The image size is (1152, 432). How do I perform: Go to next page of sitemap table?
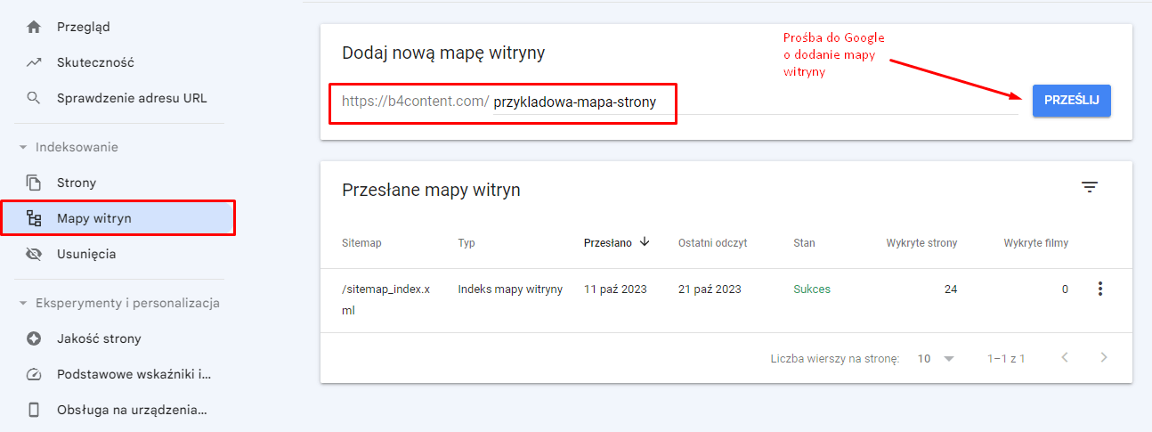click(1104, 358)
